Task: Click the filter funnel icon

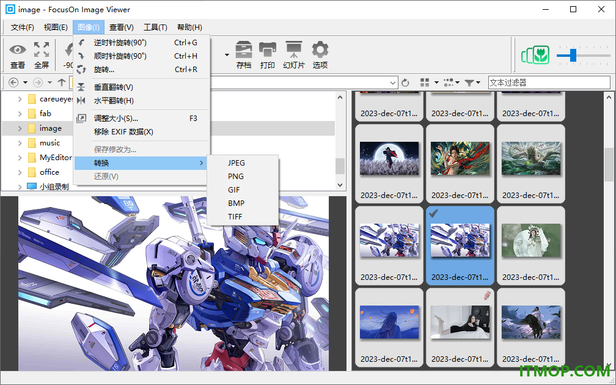Action: 469,82
